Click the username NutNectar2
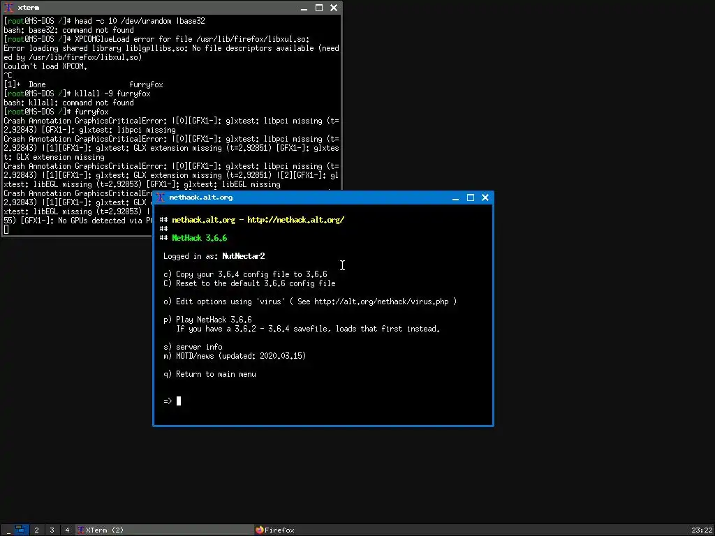This screenshot has width=715, height=536. [244, 256]
